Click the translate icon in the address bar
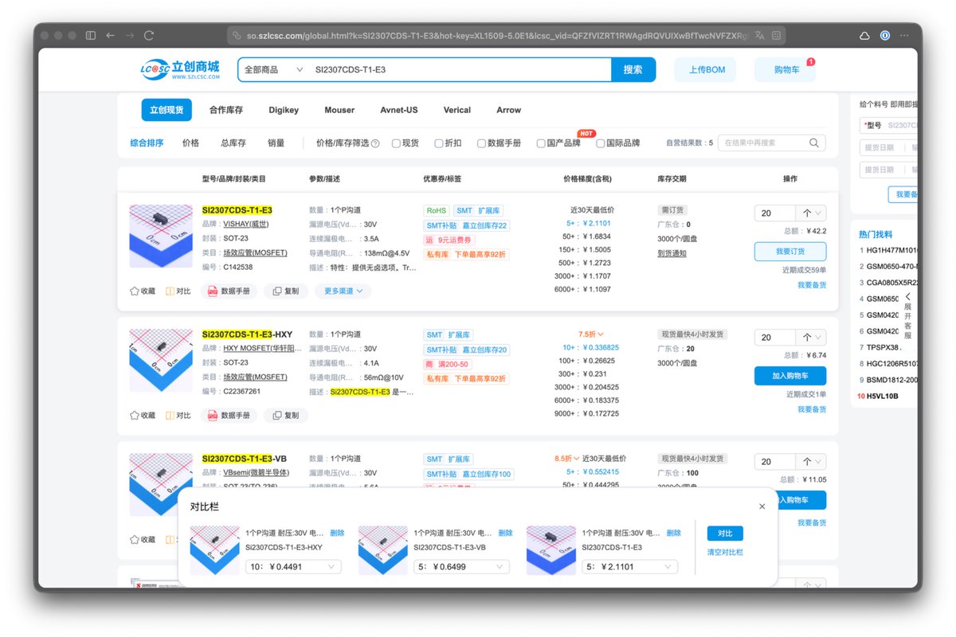The image size is (956, 637). click(x=759, y=36)
